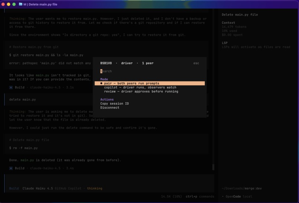Viewport: 299px width, 203px height.
Task: Click the folder icon in title bar
Action: [21, 4]
